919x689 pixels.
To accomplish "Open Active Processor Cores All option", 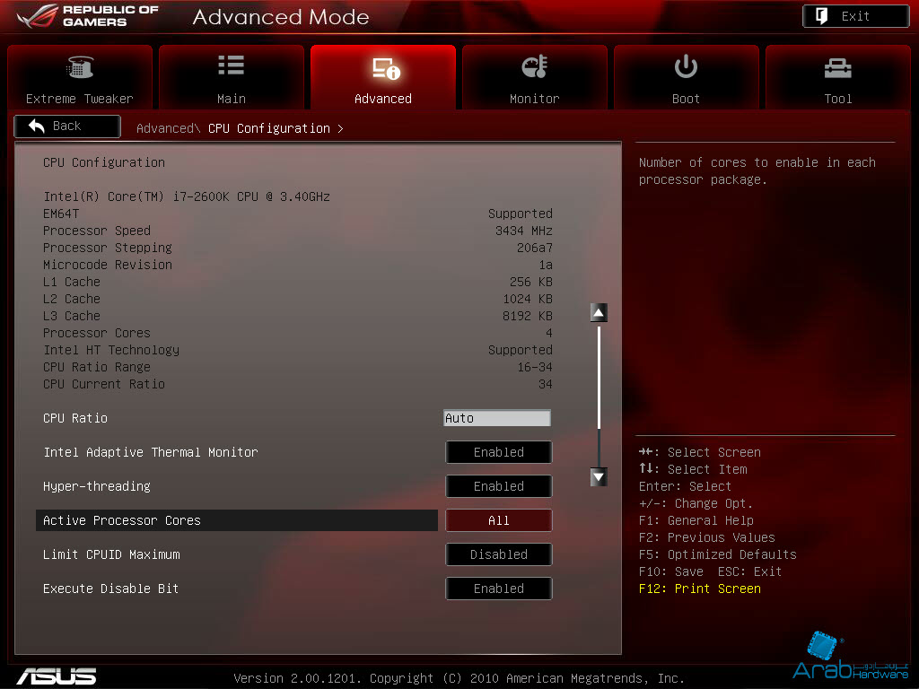I will click(499, 520).
